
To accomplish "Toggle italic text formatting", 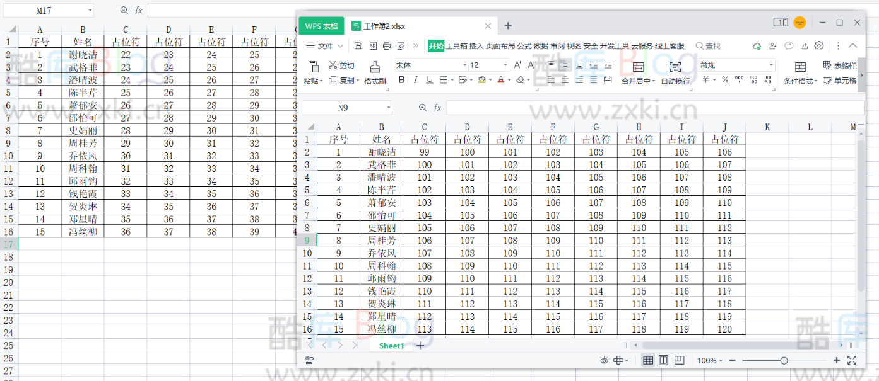I will 415,80.
